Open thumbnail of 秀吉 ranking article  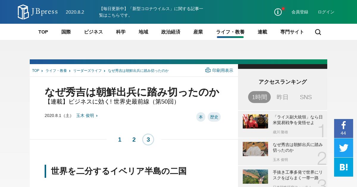tap(255, 149)
